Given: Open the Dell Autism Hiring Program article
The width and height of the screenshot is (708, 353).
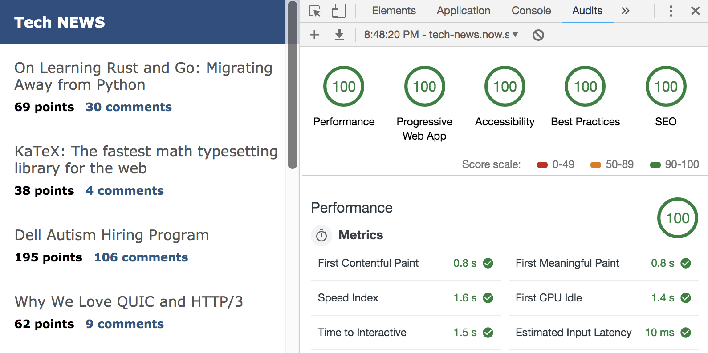Looking at the screenshot, I should (x=112, y=235).
